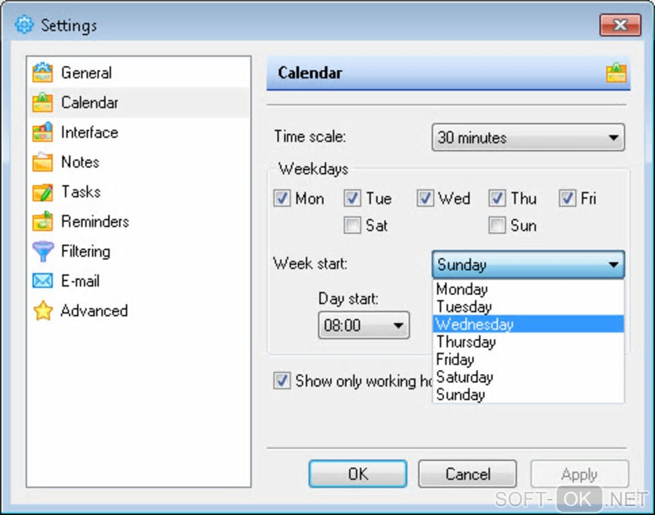Select the Interface icon in sidebar
This screenshot has width=655, height=515.
(42, 133)
